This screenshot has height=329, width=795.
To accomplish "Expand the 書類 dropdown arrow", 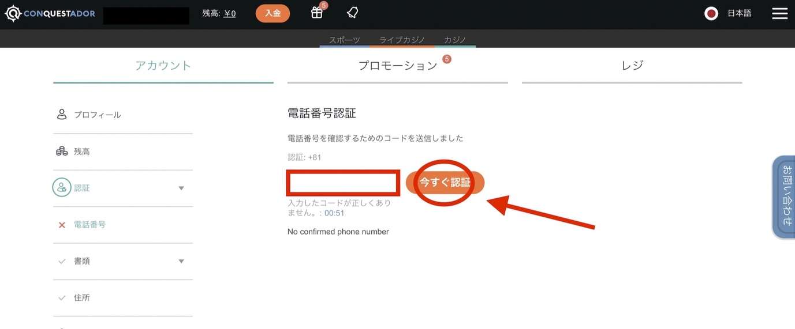I will tap(181, 262).
